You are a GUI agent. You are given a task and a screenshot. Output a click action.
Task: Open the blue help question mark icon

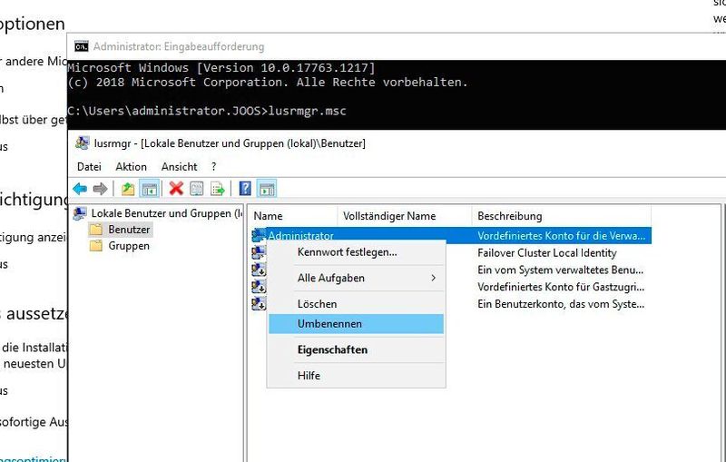(x=245, y=189)
